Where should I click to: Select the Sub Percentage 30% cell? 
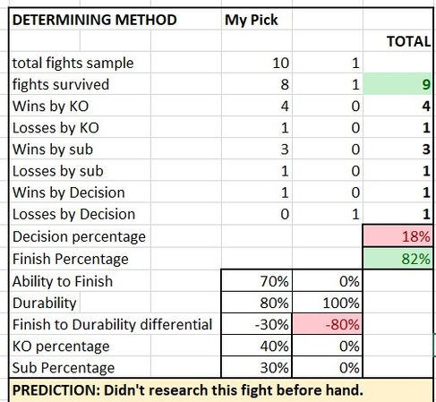(x=257, y=367)
